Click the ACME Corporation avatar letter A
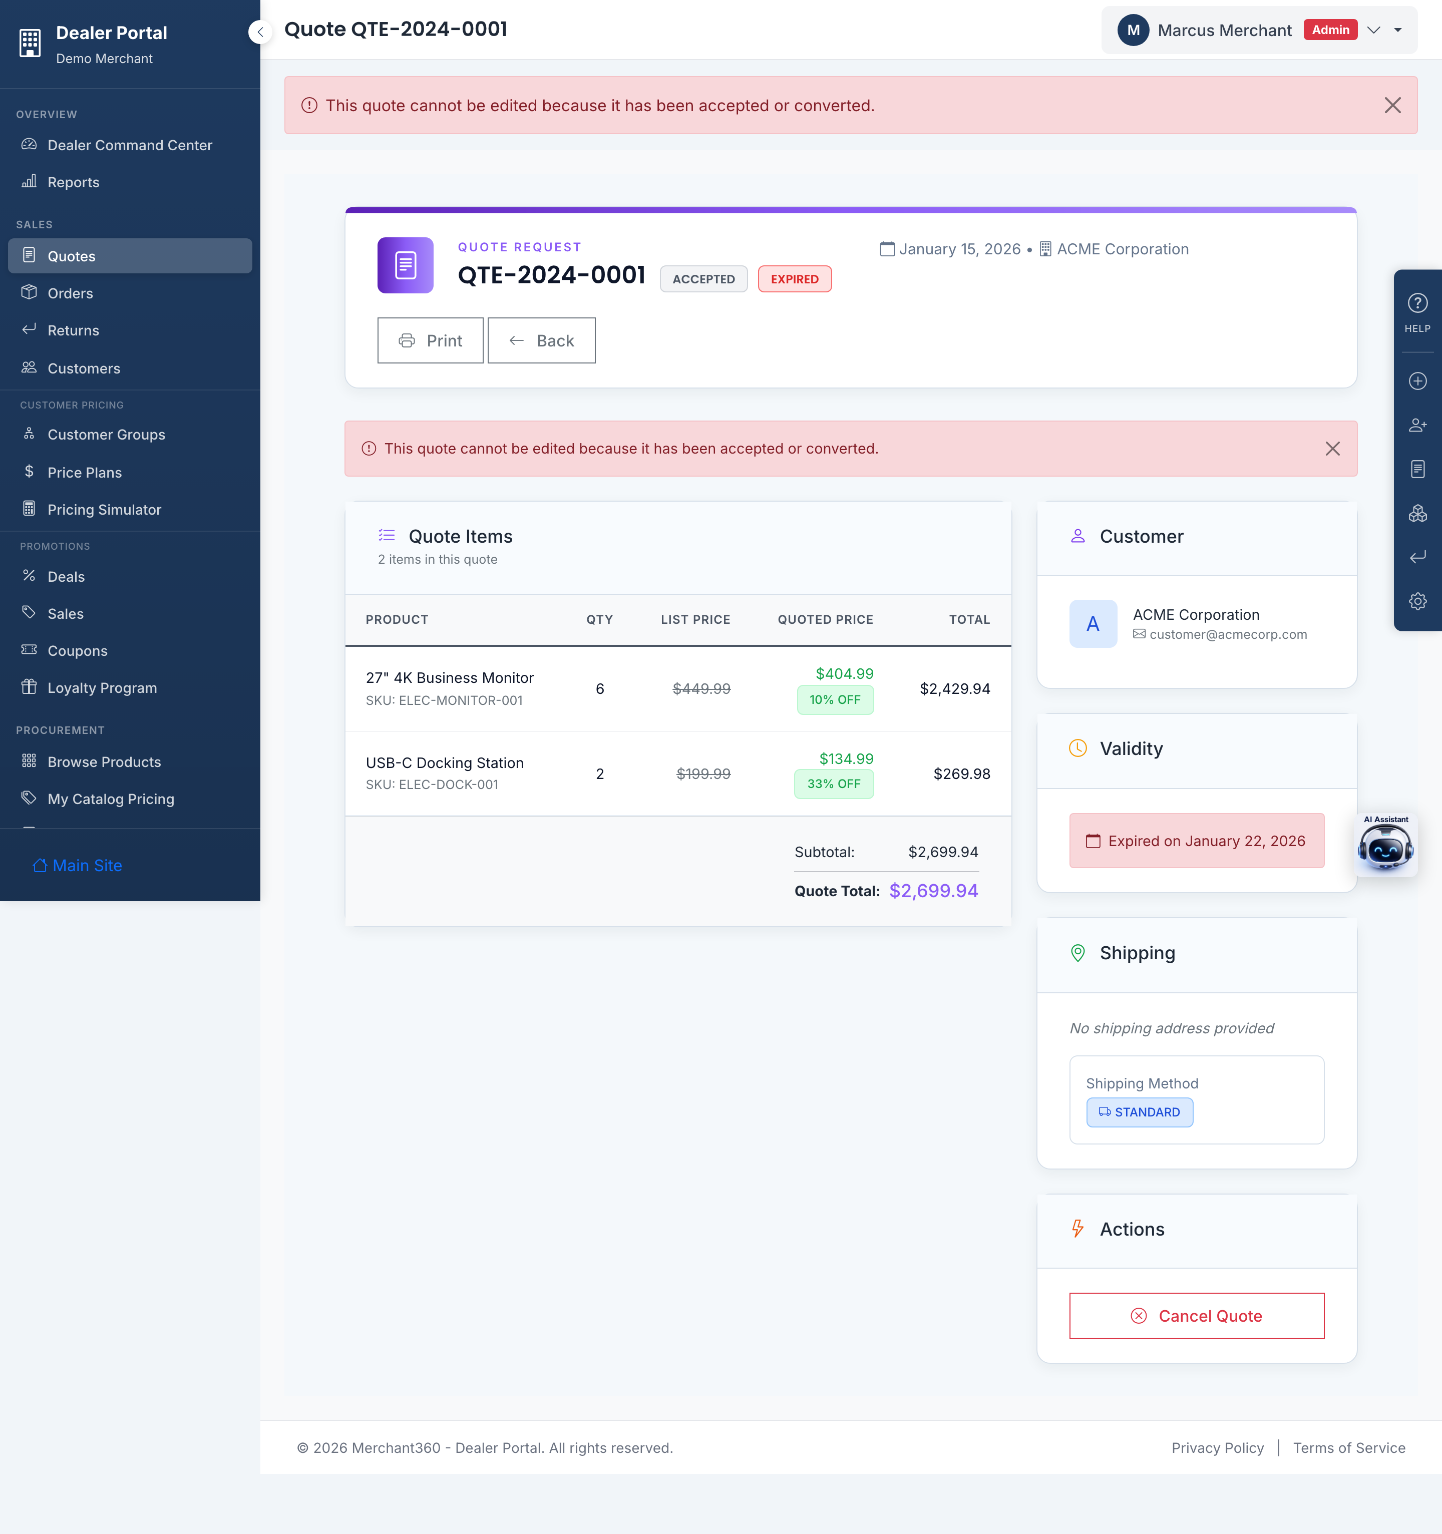The height and width of the screenshot is (1534, 1442). 1093,623
